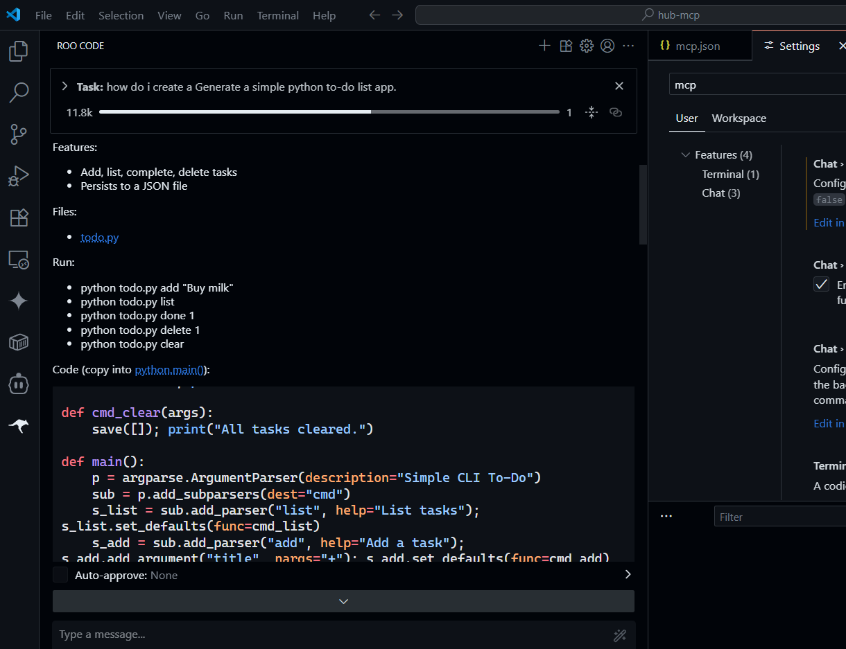Open the Terminal menu
The height and width of the screenshot is (649, 846).
pos(277,15)
